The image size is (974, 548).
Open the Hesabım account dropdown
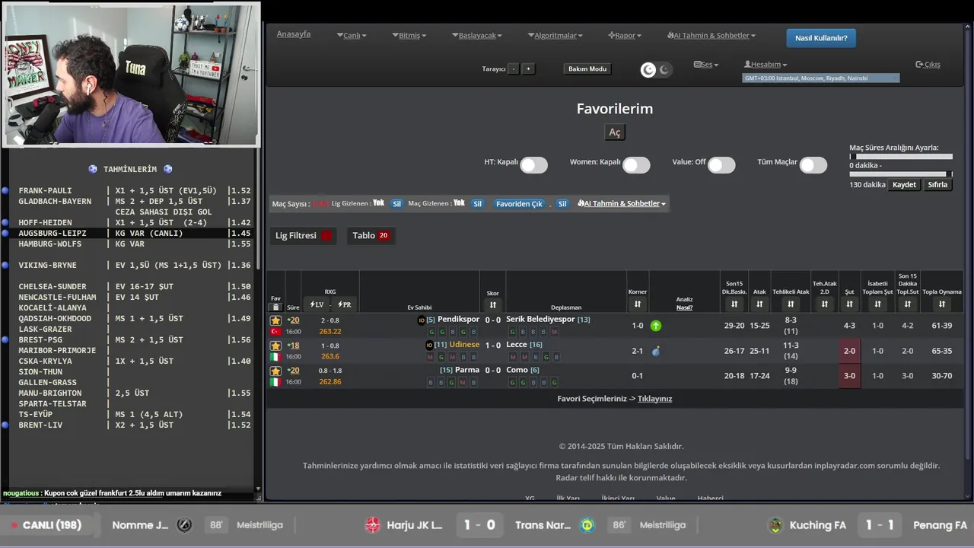(x=766, y=65)
